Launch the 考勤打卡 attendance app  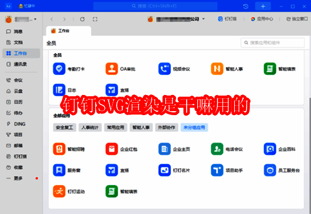pos(69,69)
